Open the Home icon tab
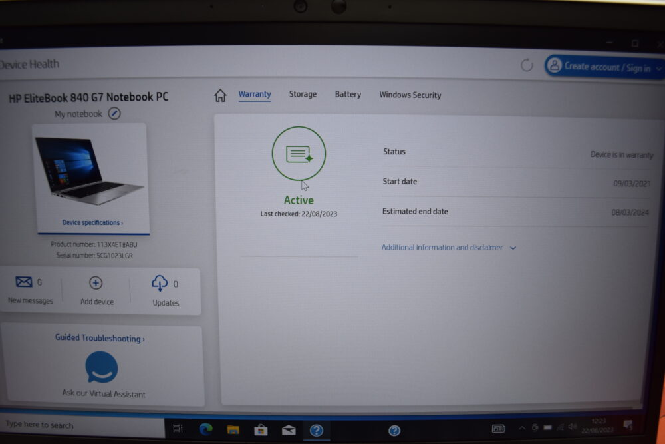The image size is (665, 444). pyautogui.click(x=220, y=95)
